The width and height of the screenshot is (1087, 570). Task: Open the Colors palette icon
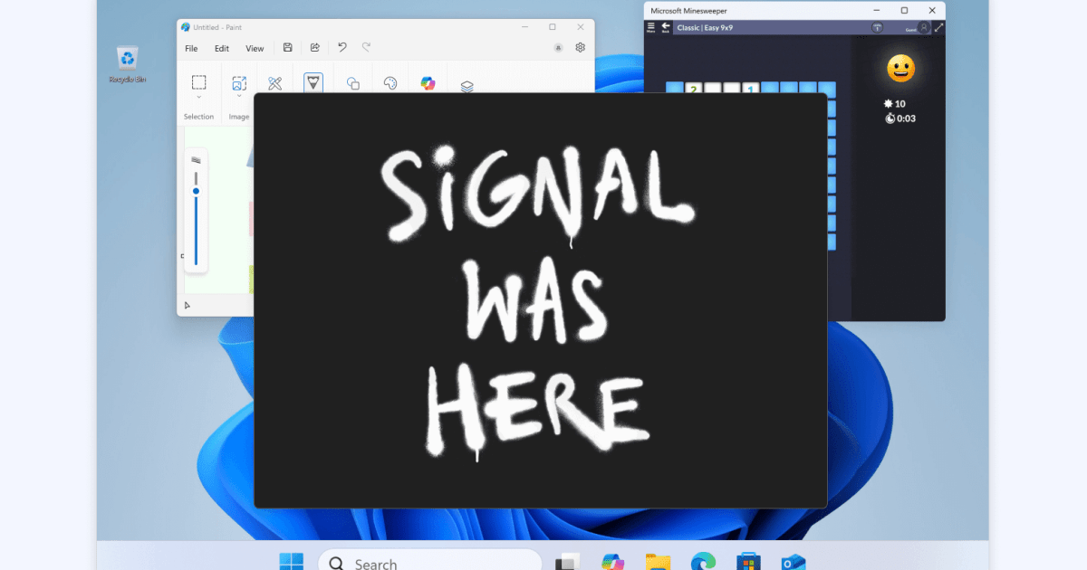click(x=390, y=83)
